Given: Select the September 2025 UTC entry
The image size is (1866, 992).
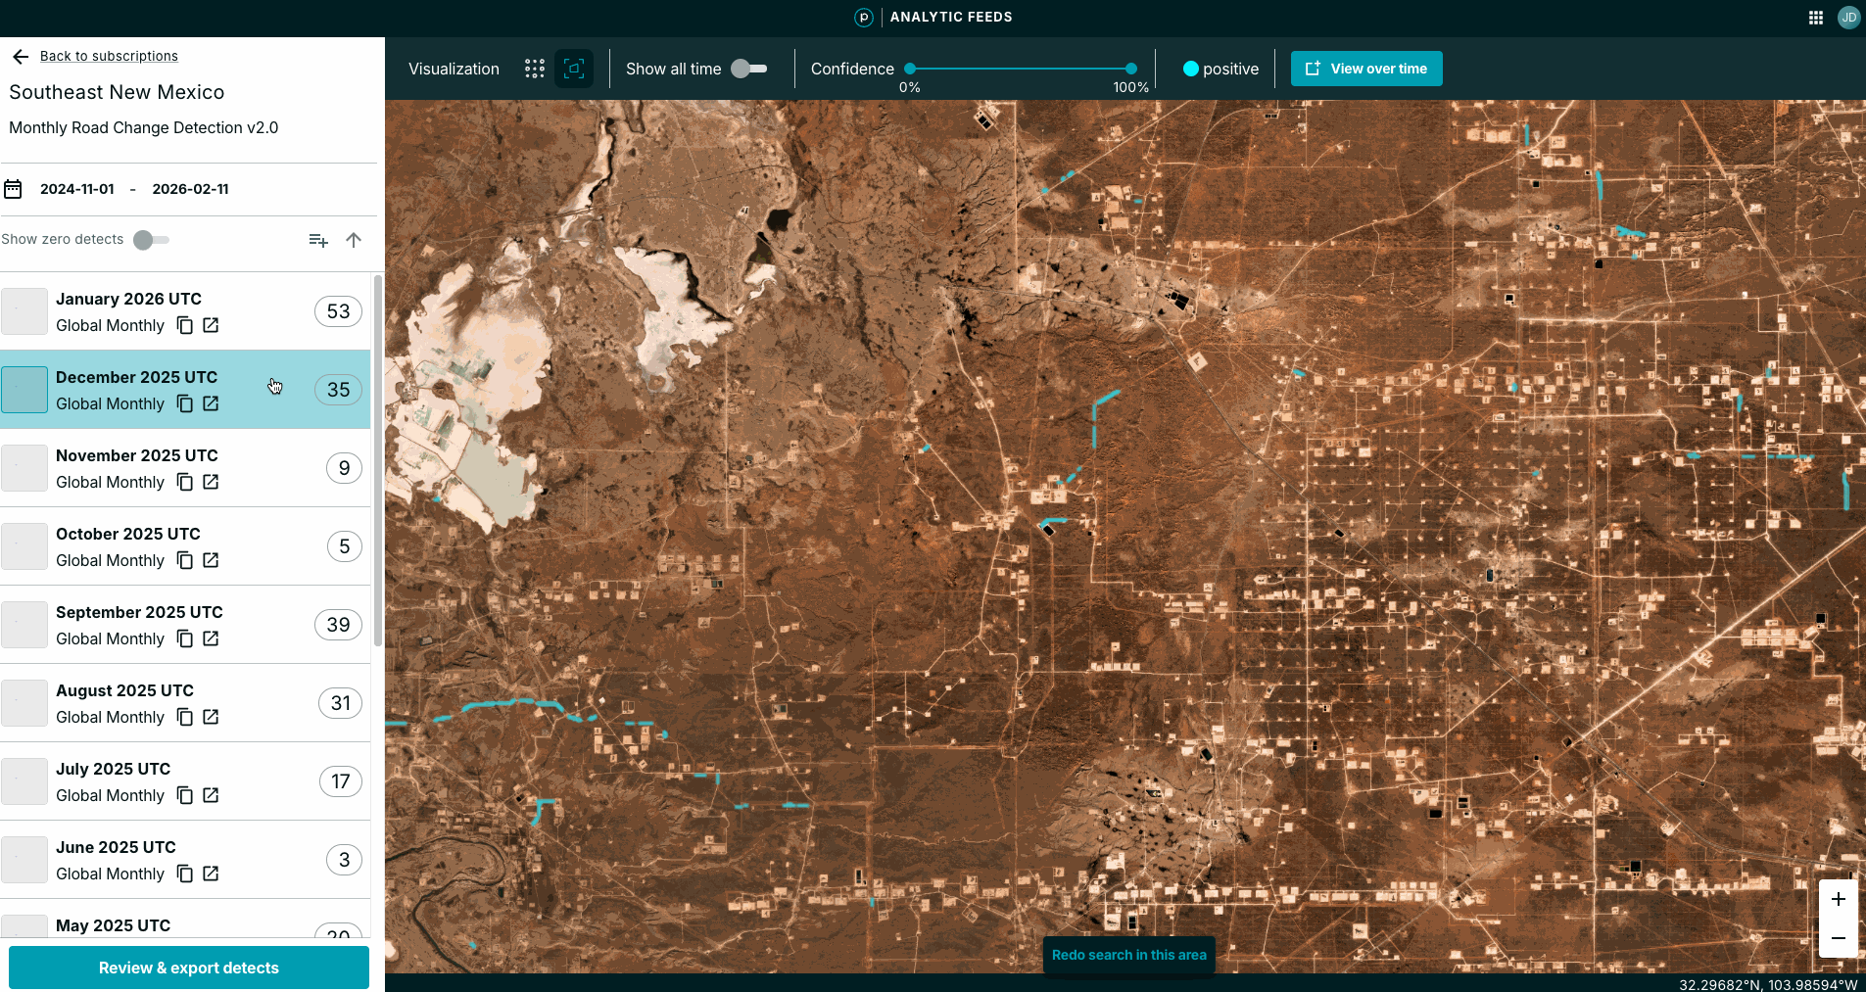Looking at the screenshot, I should [139, 613].
